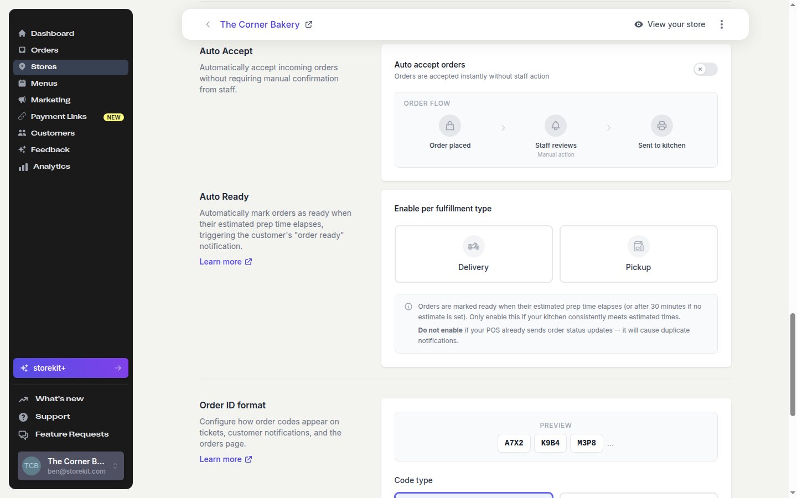Click the Order placed bag icon
Image resolution: width=797 pixels, height=498 pixels.
[450, 126]
